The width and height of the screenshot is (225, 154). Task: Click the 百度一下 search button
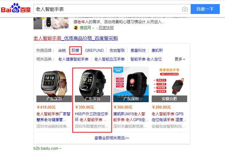click(205, 9)
